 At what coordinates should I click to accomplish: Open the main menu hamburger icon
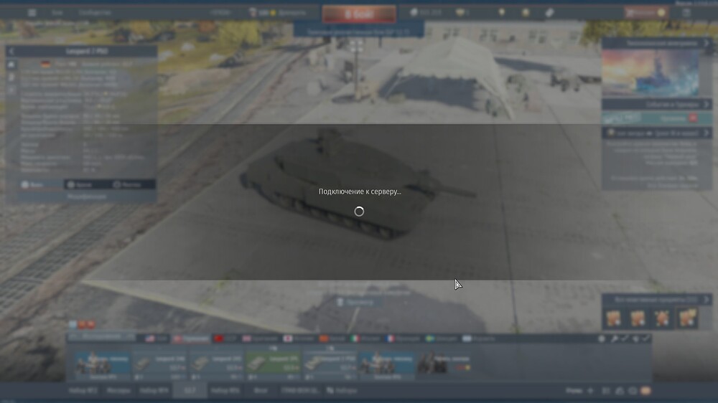coord(32,13)
